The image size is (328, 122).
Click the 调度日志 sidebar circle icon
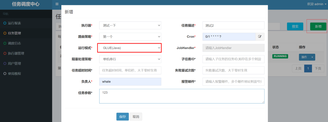coord(5,43)
